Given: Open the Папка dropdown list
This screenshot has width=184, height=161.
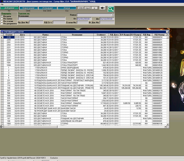Looking at the screenshot, I should point(113,15).
